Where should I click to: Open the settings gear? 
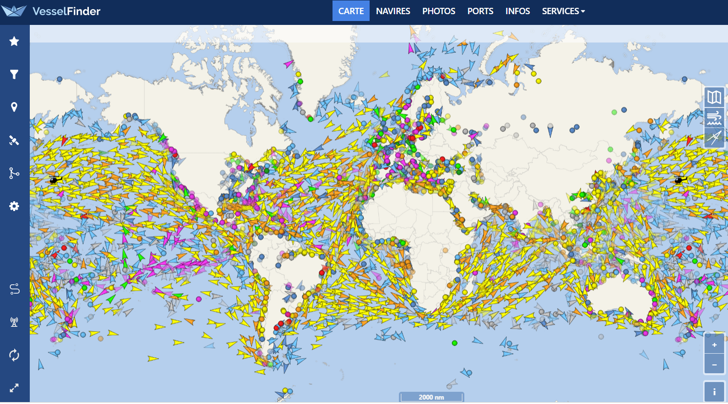14,206
